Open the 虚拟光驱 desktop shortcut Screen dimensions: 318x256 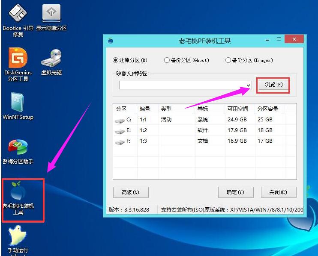tap(51, 59)
